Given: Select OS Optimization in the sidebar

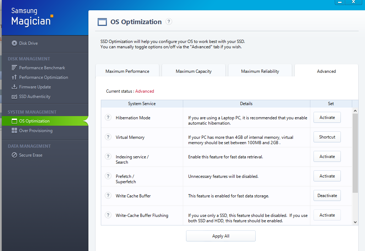Looking at the screenshot, I should (x=45, y=121).
